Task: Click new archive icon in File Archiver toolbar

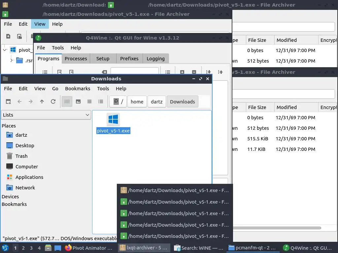Action: click(x=8, y=36)
